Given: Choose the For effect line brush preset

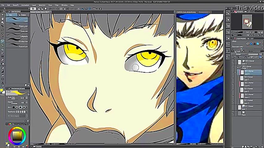Looking at the screenshot, I should point(17,40).
